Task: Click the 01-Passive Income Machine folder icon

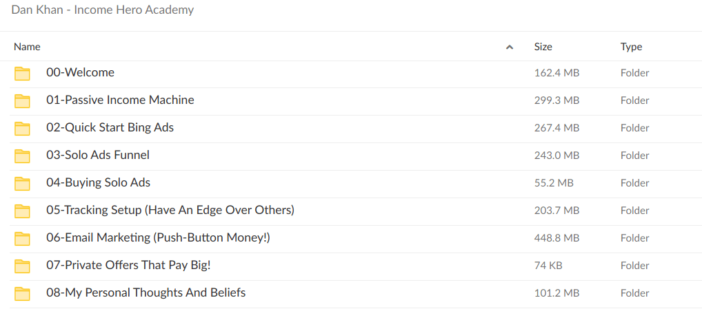Action: click(23, 101)
